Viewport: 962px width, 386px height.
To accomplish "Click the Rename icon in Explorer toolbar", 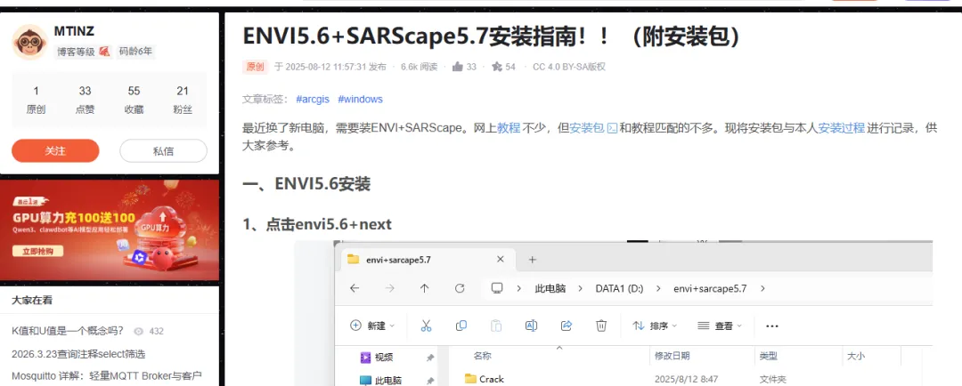I will [531, 326].
